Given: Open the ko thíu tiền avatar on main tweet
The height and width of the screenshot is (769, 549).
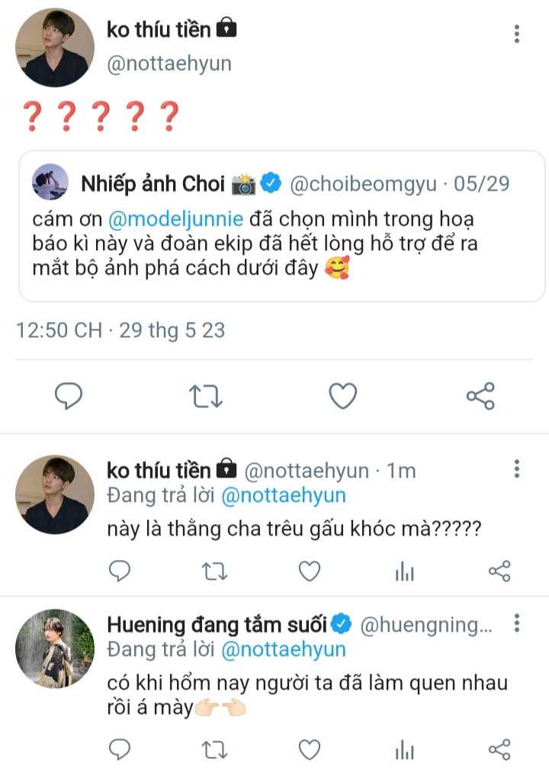Looking at the screenshot, I should point(55,47).
